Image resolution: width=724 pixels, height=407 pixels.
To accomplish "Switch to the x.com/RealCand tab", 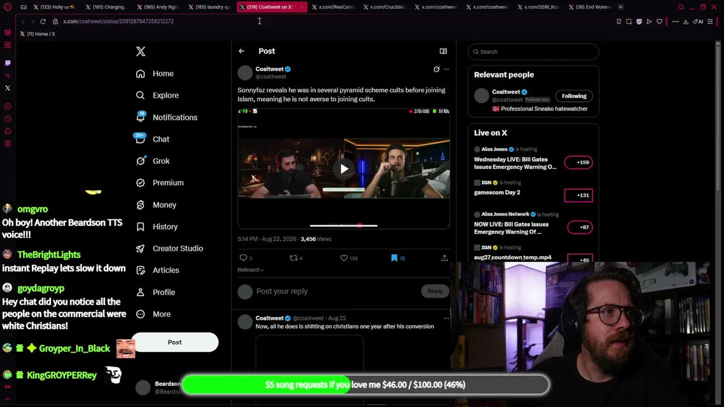I will [x=333, y=7].
